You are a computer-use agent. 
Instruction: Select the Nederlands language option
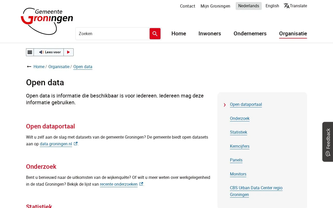tap(249, 6)
